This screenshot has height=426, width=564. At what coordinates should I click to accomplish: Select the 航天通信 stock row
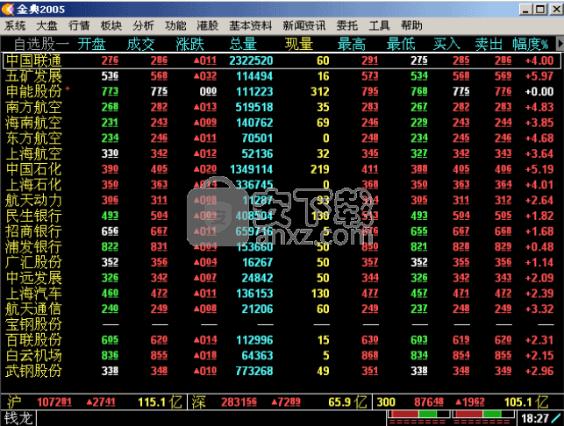pos(282,309)
